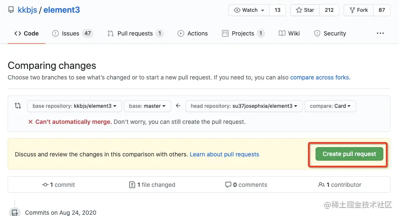Open the base: master branch selector
This screenshot has width=399, height=216.
point(147,106)
